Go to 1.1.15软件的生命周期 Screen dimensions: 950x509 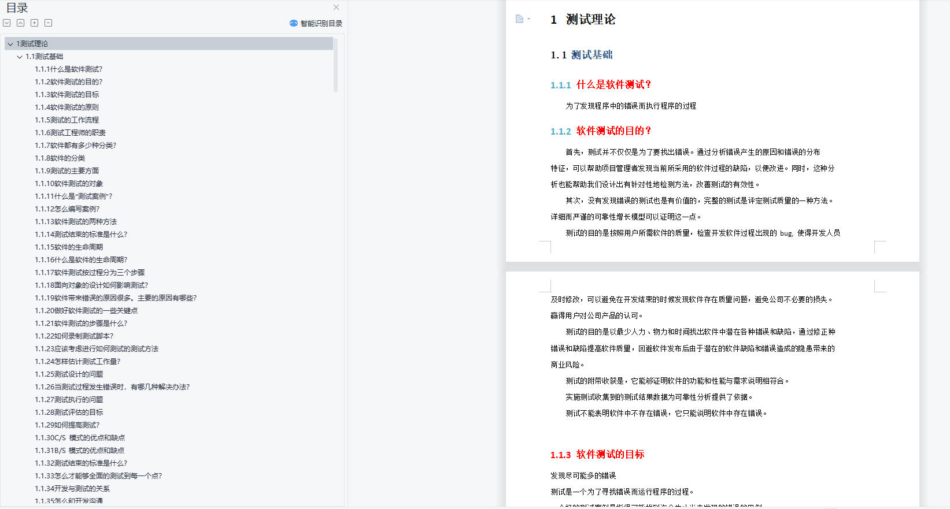[69, 247]
